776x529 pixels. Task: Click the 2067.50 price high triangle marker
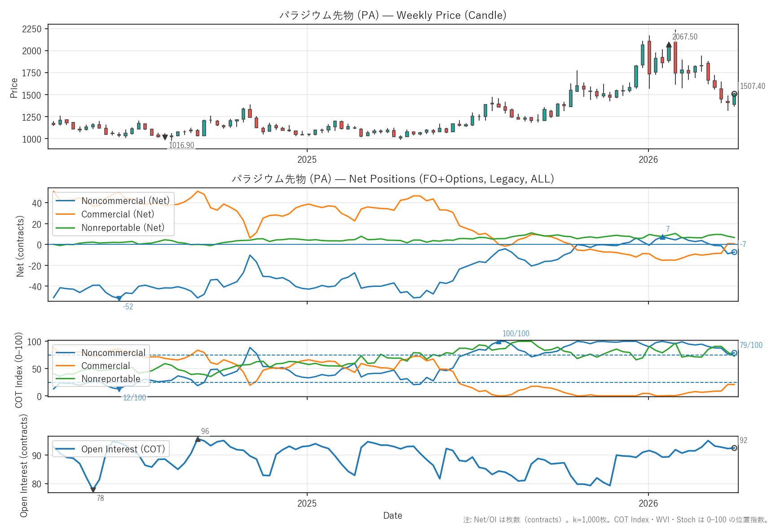pos(669,44)
